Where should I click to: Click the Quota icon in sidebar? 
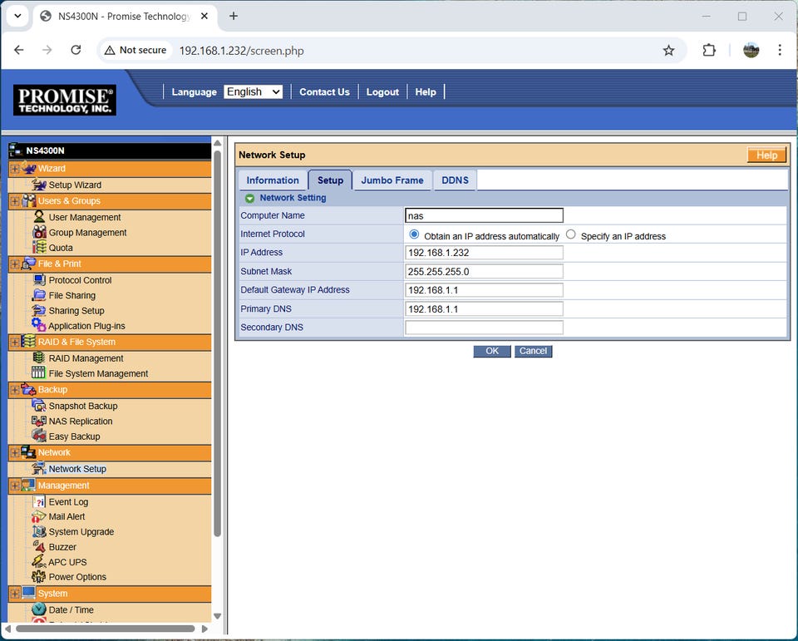point(39,248)
